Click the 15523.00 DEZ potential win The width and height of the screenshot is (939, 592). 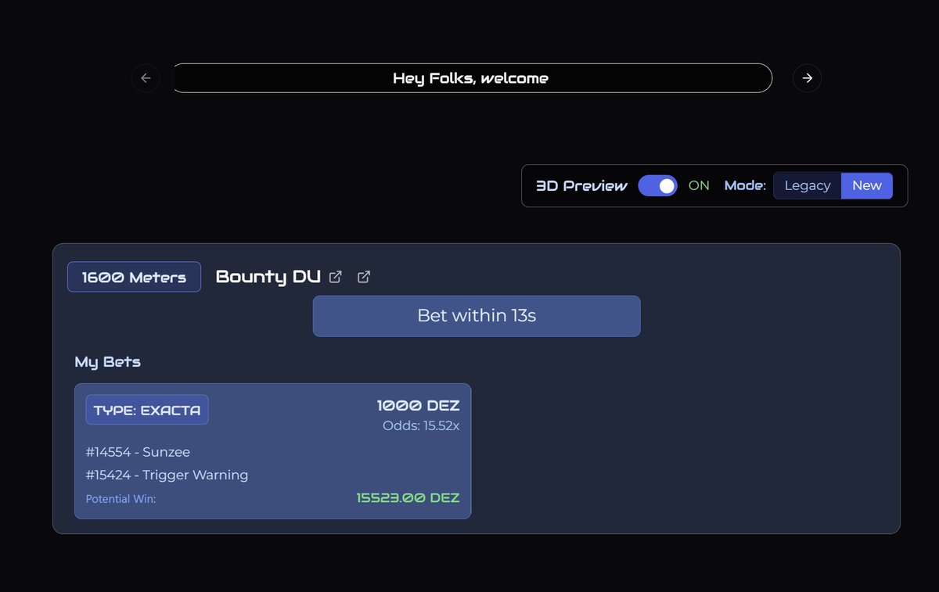(408, 498)
